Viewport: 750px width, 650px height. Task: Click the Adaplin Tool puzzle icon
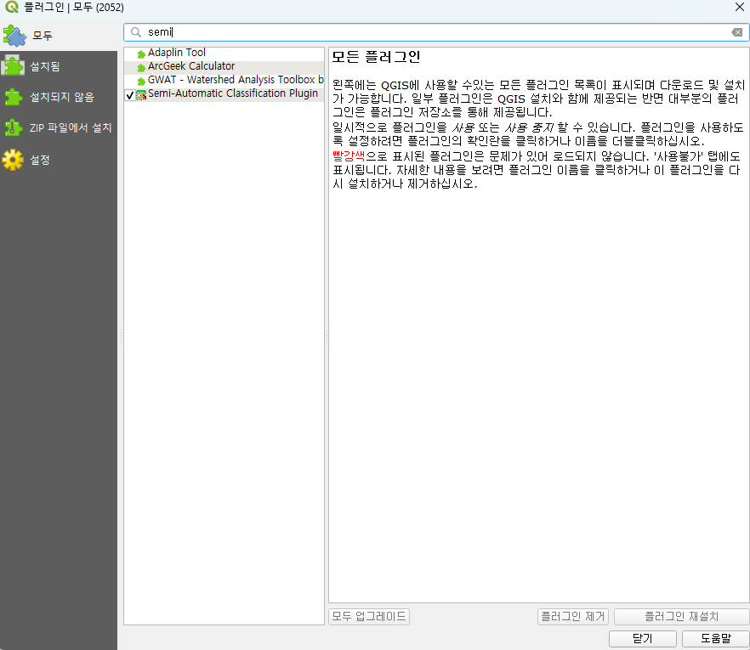click(x=141, y=54)
